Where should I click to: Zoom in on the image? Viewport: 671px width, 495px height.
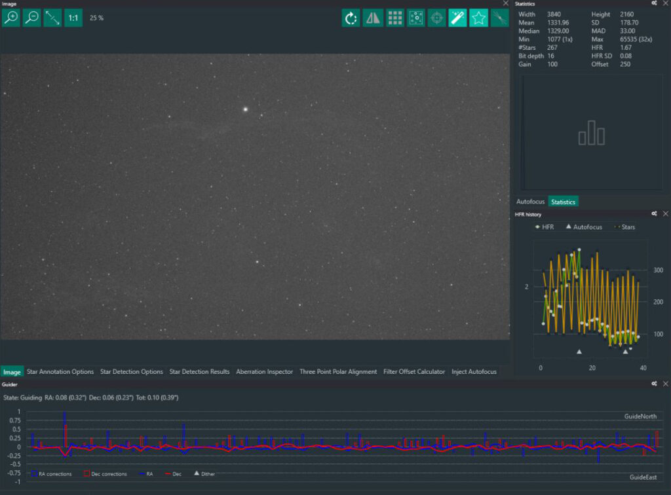coord(11,18)
